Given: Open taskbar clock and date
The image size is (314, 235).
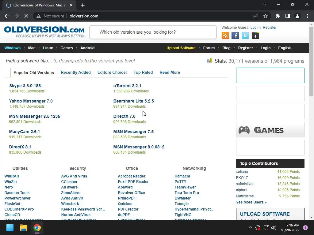Looking at the screenshot, I should click(x=290, y=228).
